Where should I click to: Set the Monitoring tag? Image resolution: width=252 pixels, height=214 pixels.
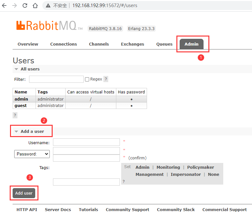[168, 167]
